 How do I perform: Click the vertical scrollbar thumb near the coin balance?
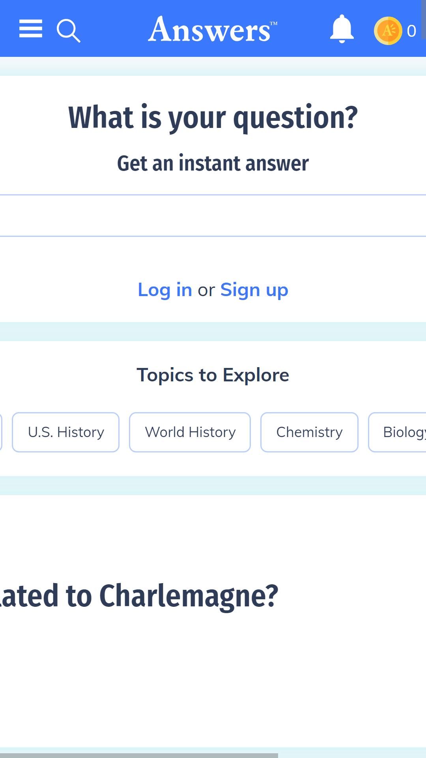(424, 20)
